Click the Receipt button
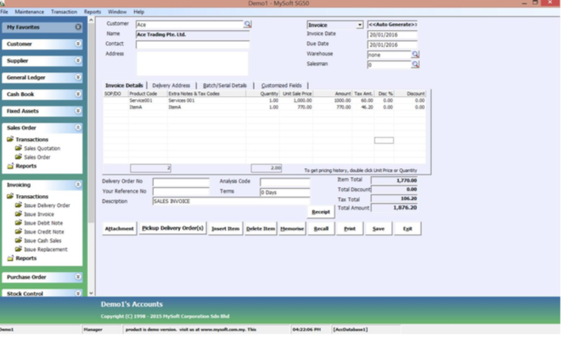This screenshot has height=337, width=563. pyautogui.click(x=320, y=212)
